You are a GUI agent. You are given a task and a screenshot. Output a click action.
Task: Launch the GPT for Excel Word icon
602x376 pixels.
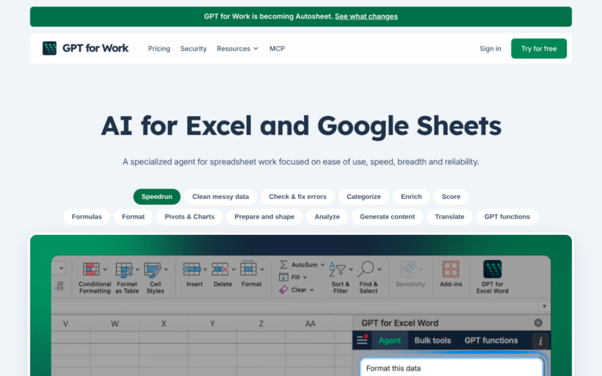pos(492,269)
